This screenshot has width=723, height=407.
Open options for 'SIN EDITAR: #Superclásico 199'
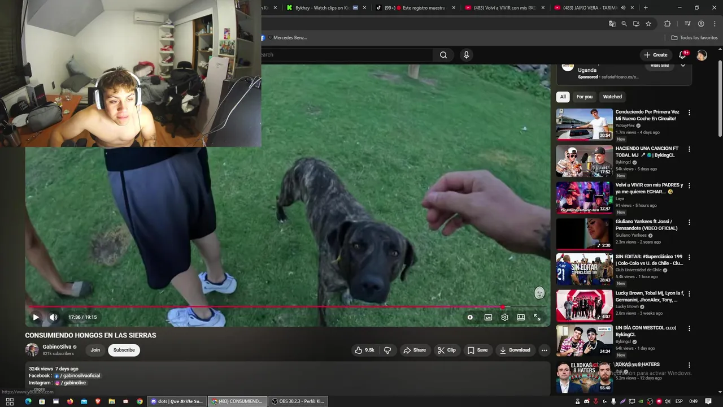pyautogui.click(x=689, y=257)
